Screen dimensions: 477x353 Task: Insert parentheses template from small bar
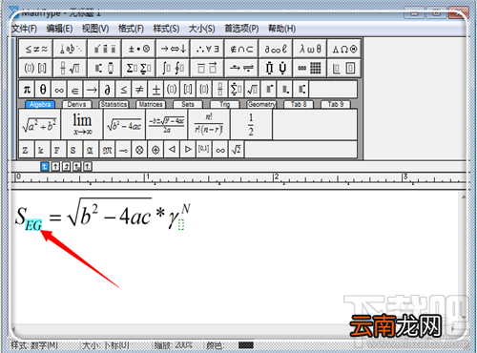point(172,90)
